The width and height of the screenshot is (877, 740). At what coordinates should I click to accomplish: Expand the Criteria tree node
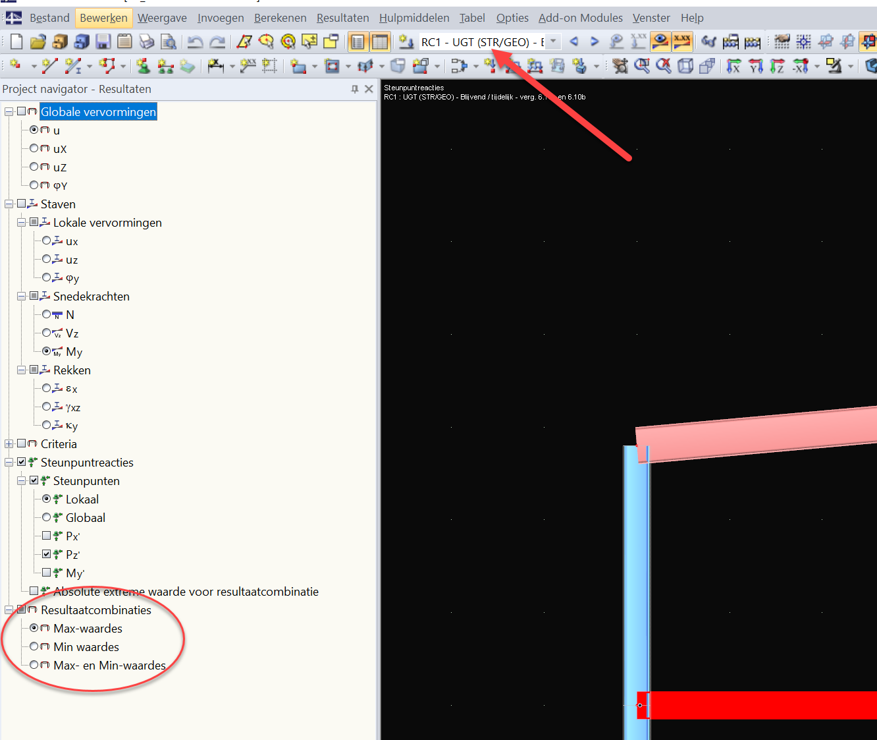(9, 444)
